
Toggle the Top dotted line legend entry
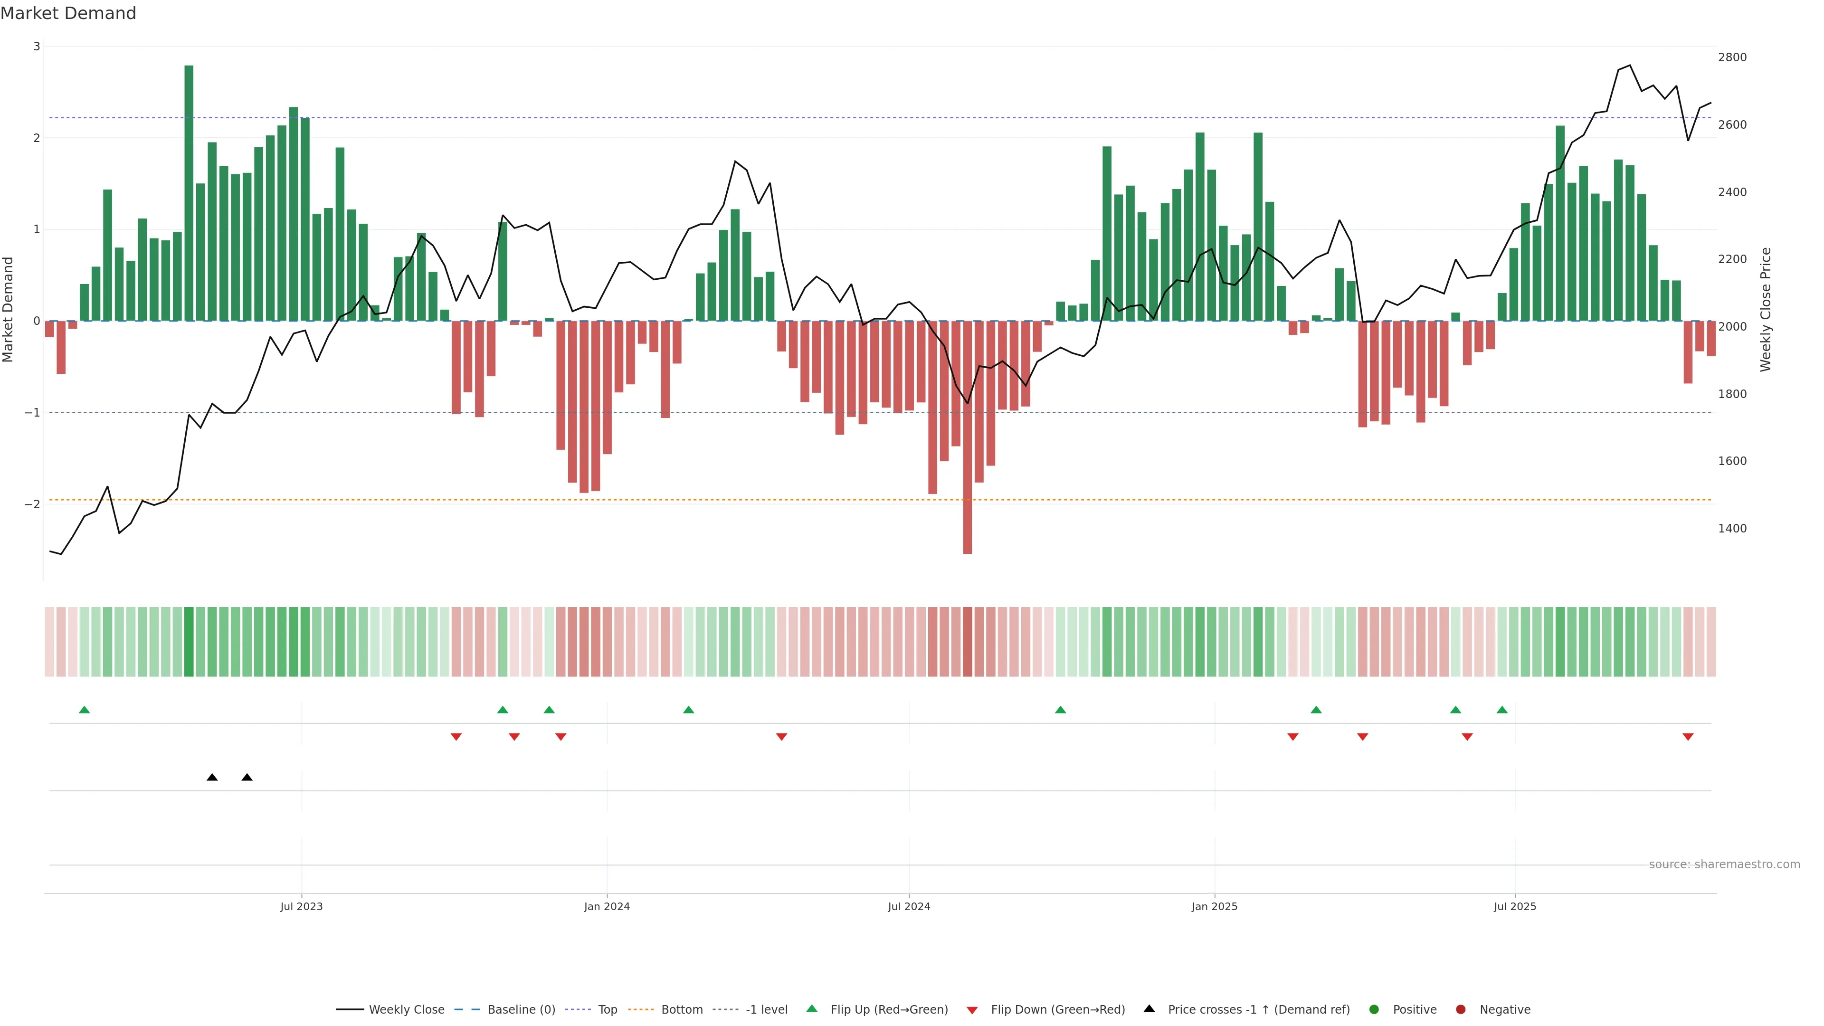click(x=607, y=1009)
